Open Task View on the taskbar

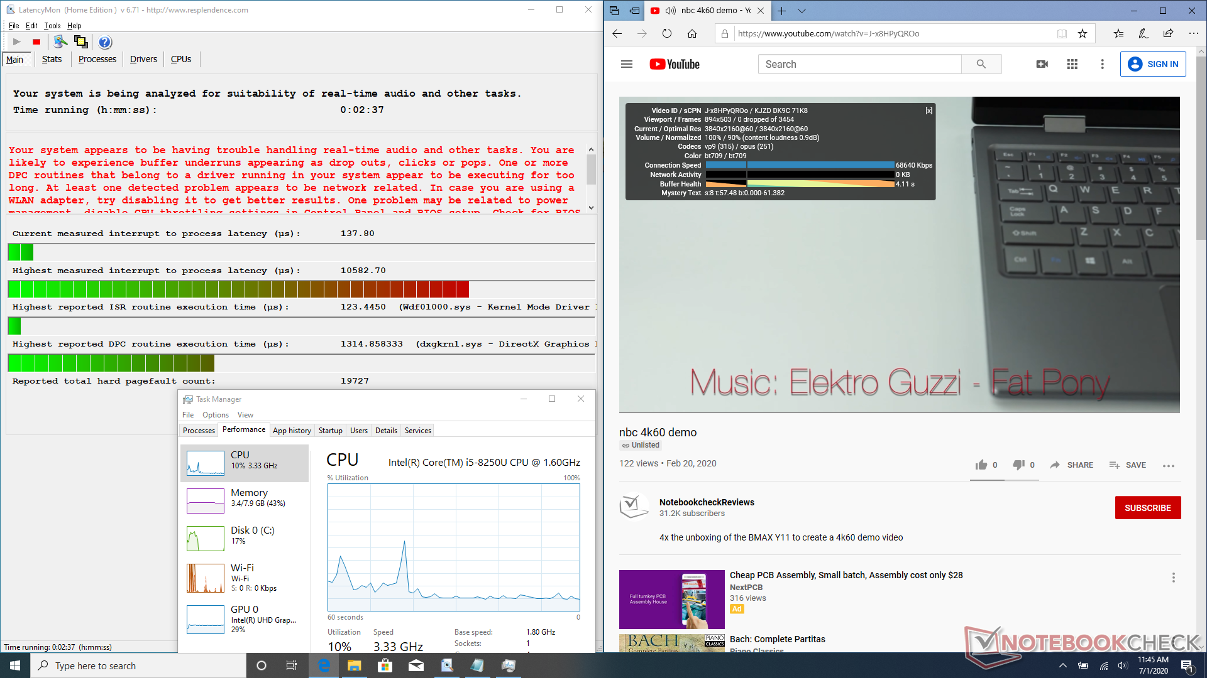tap(292, 665)
